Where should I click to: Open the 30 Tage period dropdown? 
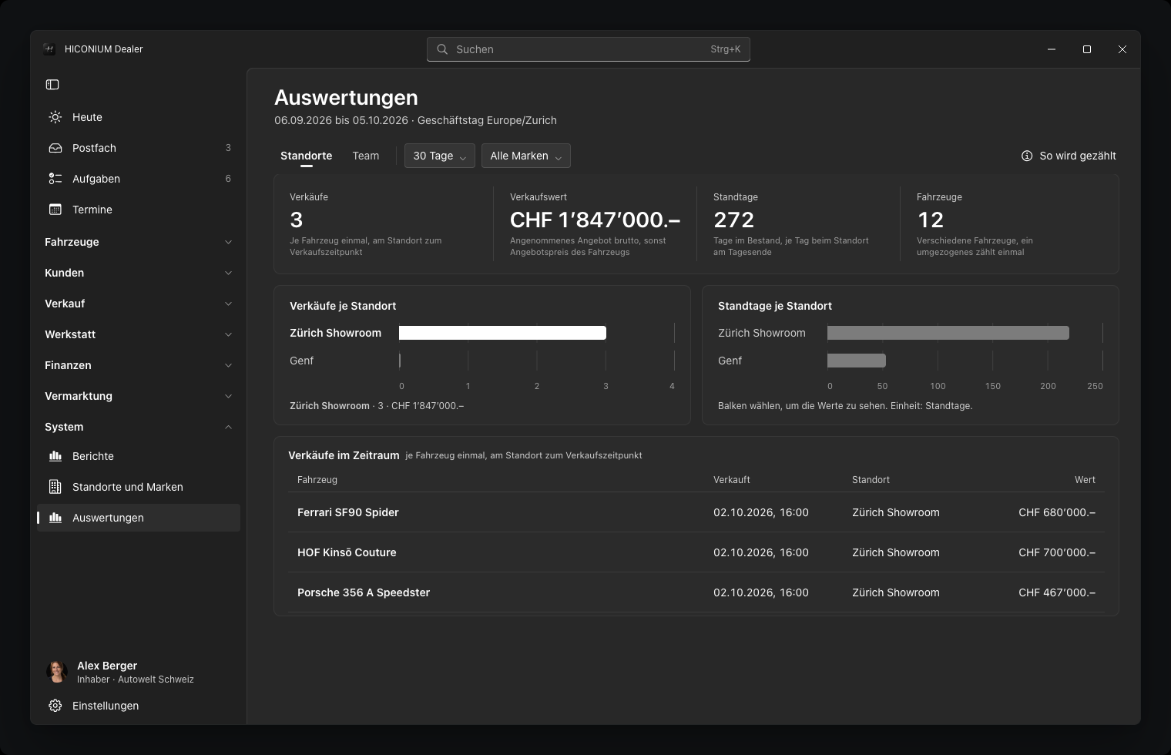tap(440, 156)
